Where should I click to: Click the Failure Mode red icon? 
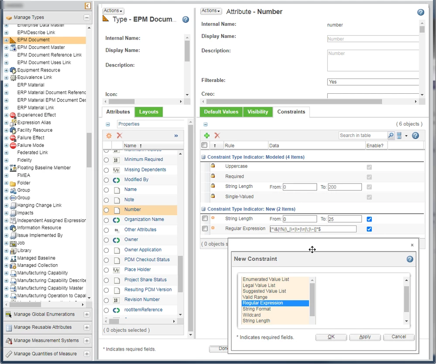[x=13, y=145]
